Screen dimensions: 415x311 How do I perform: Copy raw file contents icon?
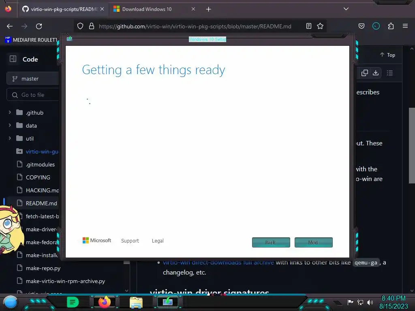click(x=364, y=73)
